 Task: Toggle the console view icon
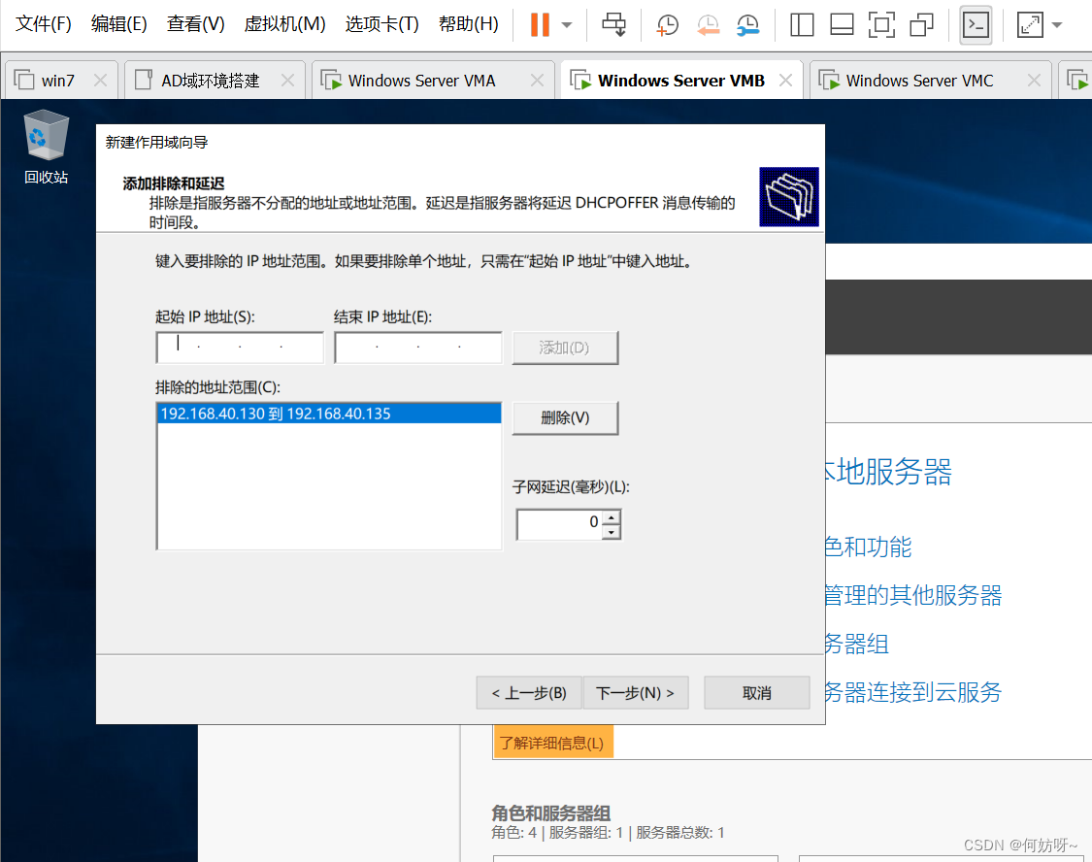(976, 25)
